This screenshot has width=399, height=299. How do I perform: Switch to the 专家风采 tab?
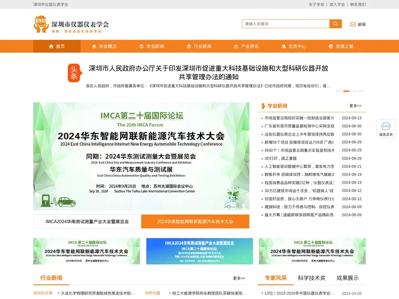coord(275,278)
